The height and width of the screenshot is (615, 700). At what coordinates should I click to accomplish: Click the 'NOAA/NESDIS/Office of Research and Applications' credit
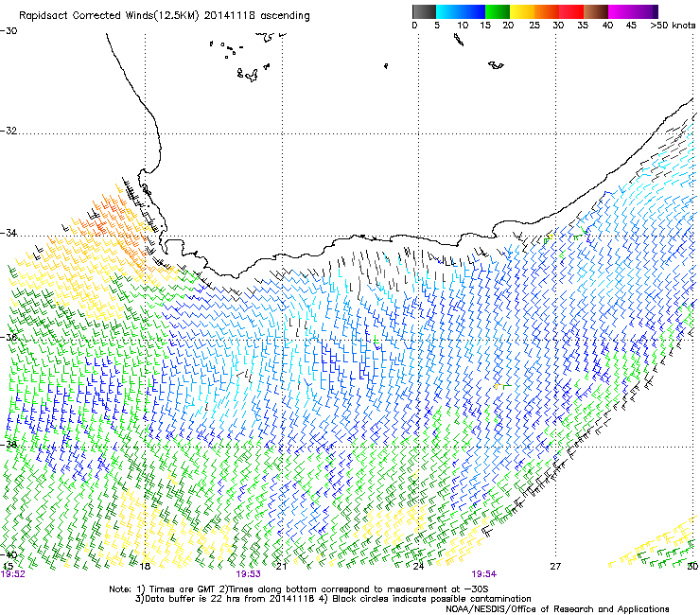[557, 609]
